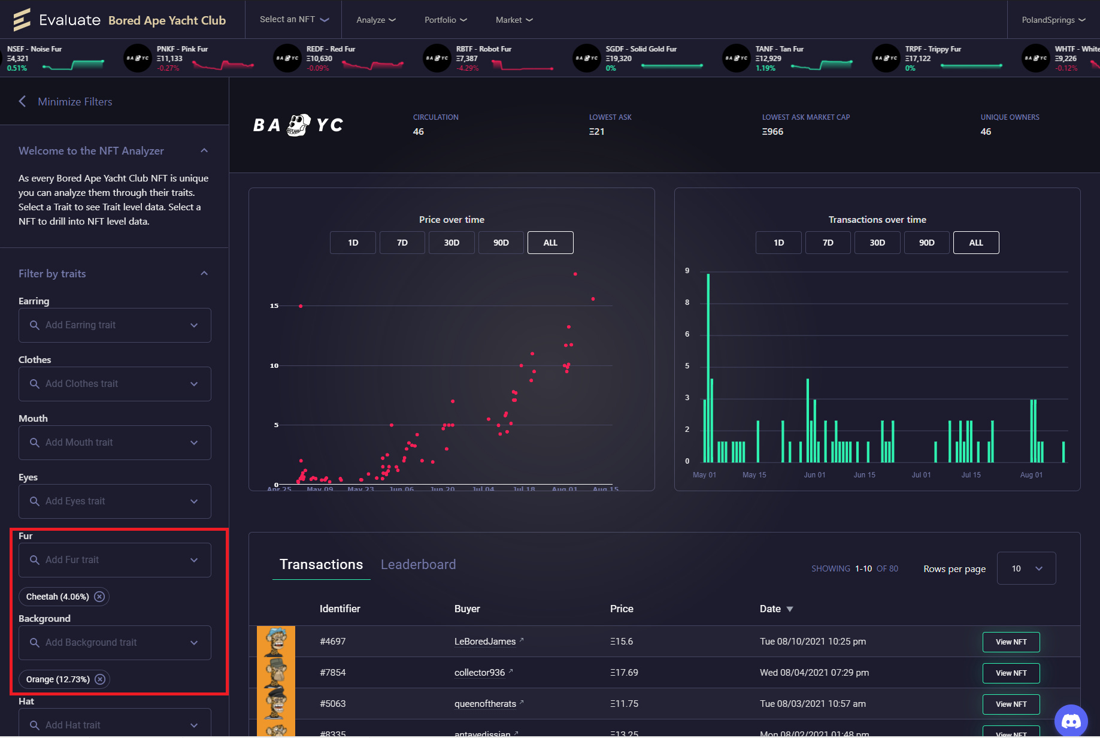Open the Portfolio menu
The width and height of the screenshot is (1100, 738).
[446, 20]
